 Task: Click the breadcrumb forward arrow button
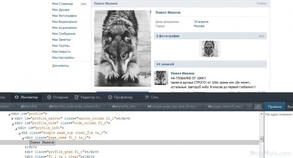(249, 106)
